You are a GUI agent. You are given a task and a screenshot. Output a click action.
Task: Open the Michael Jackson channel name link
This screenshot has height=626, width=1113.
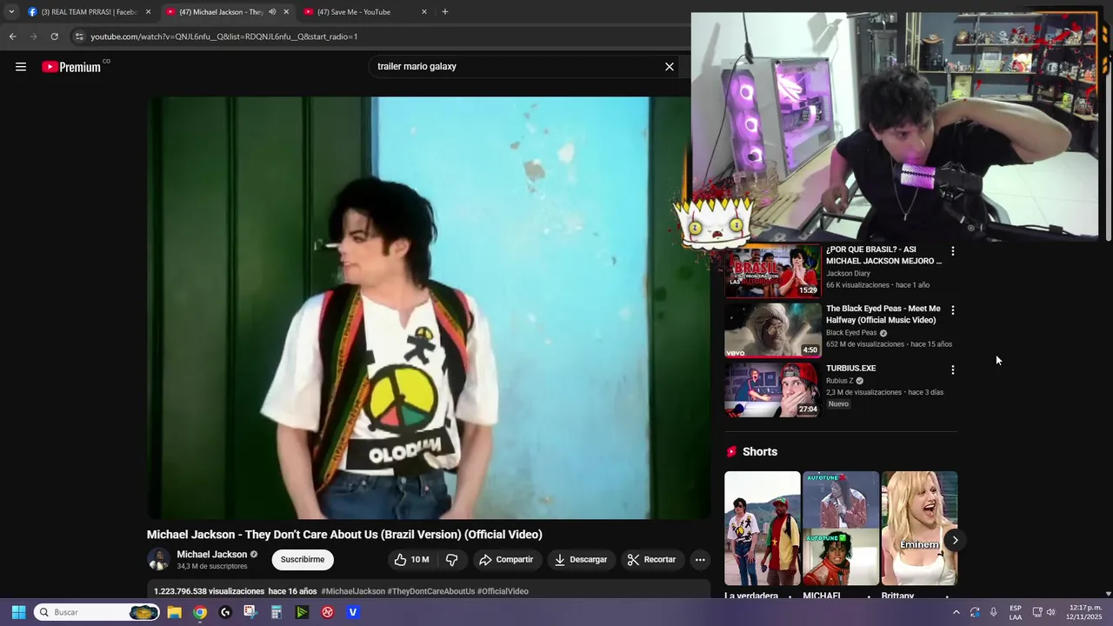point(212,555)
